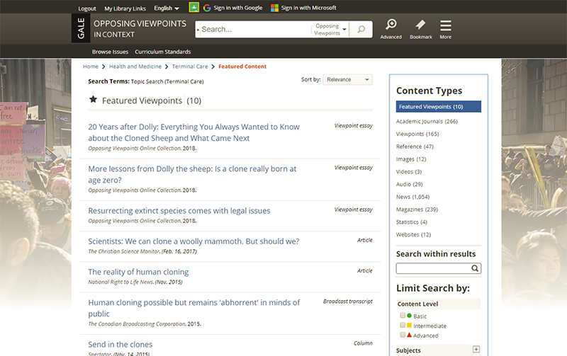This screenshot has width=567, height=356.
Task: Click the yellow Intermediate level indicator
Action: click(x=410, y=326)
